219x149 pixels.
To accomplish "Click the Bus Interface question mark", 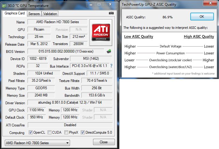I will point(111,66).
